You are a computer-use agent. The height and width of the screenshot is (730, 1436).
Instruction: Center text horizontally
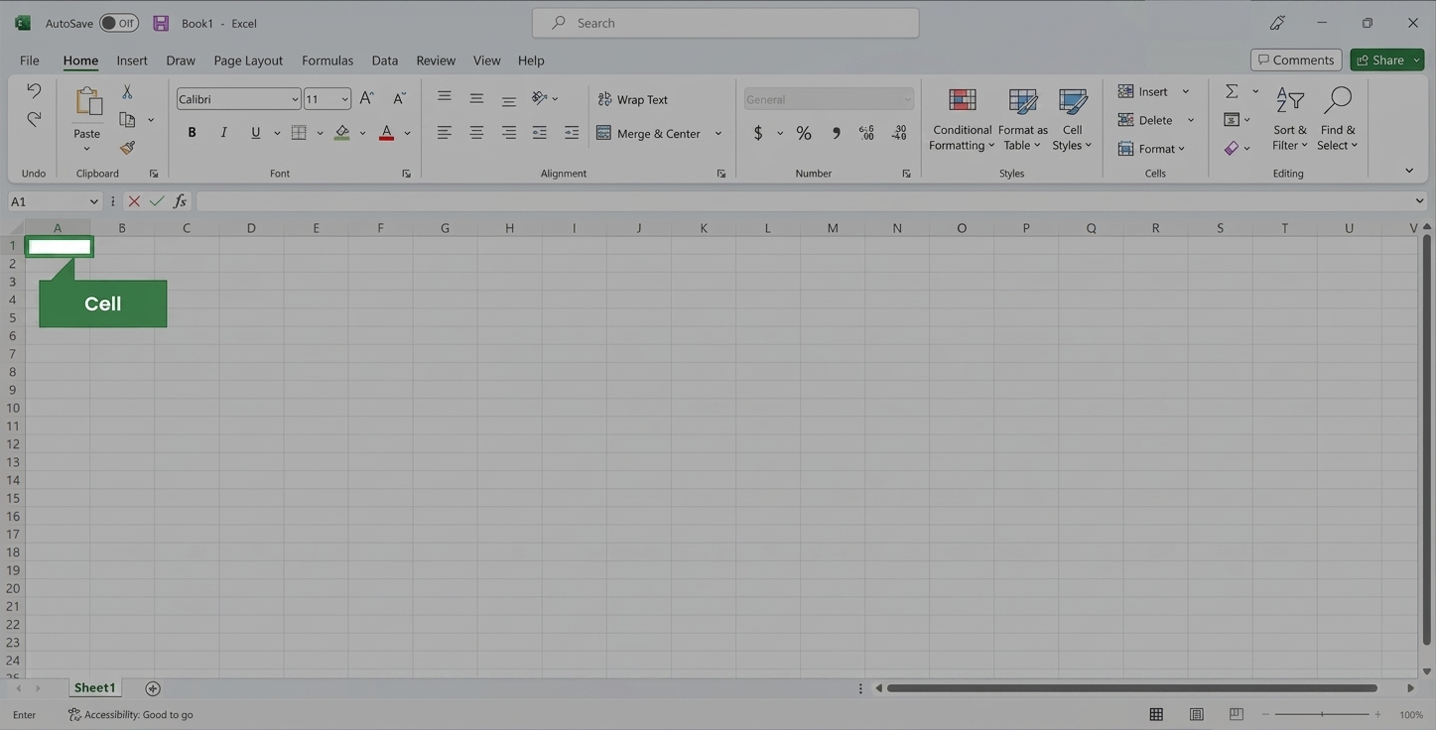[476, 133]
